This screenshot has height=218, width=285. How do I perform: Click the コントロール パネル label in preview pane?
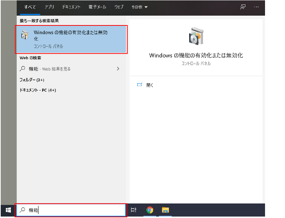[x=196, y=64]
